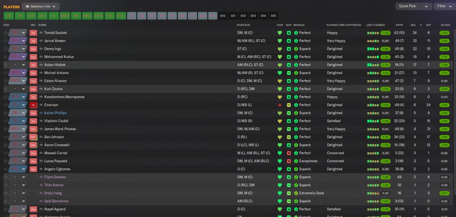The height and width of the screenshot is (217, 456).
Task: Toggle the picked checkmark for Jarrod Bowen
Action: [5, 41]
